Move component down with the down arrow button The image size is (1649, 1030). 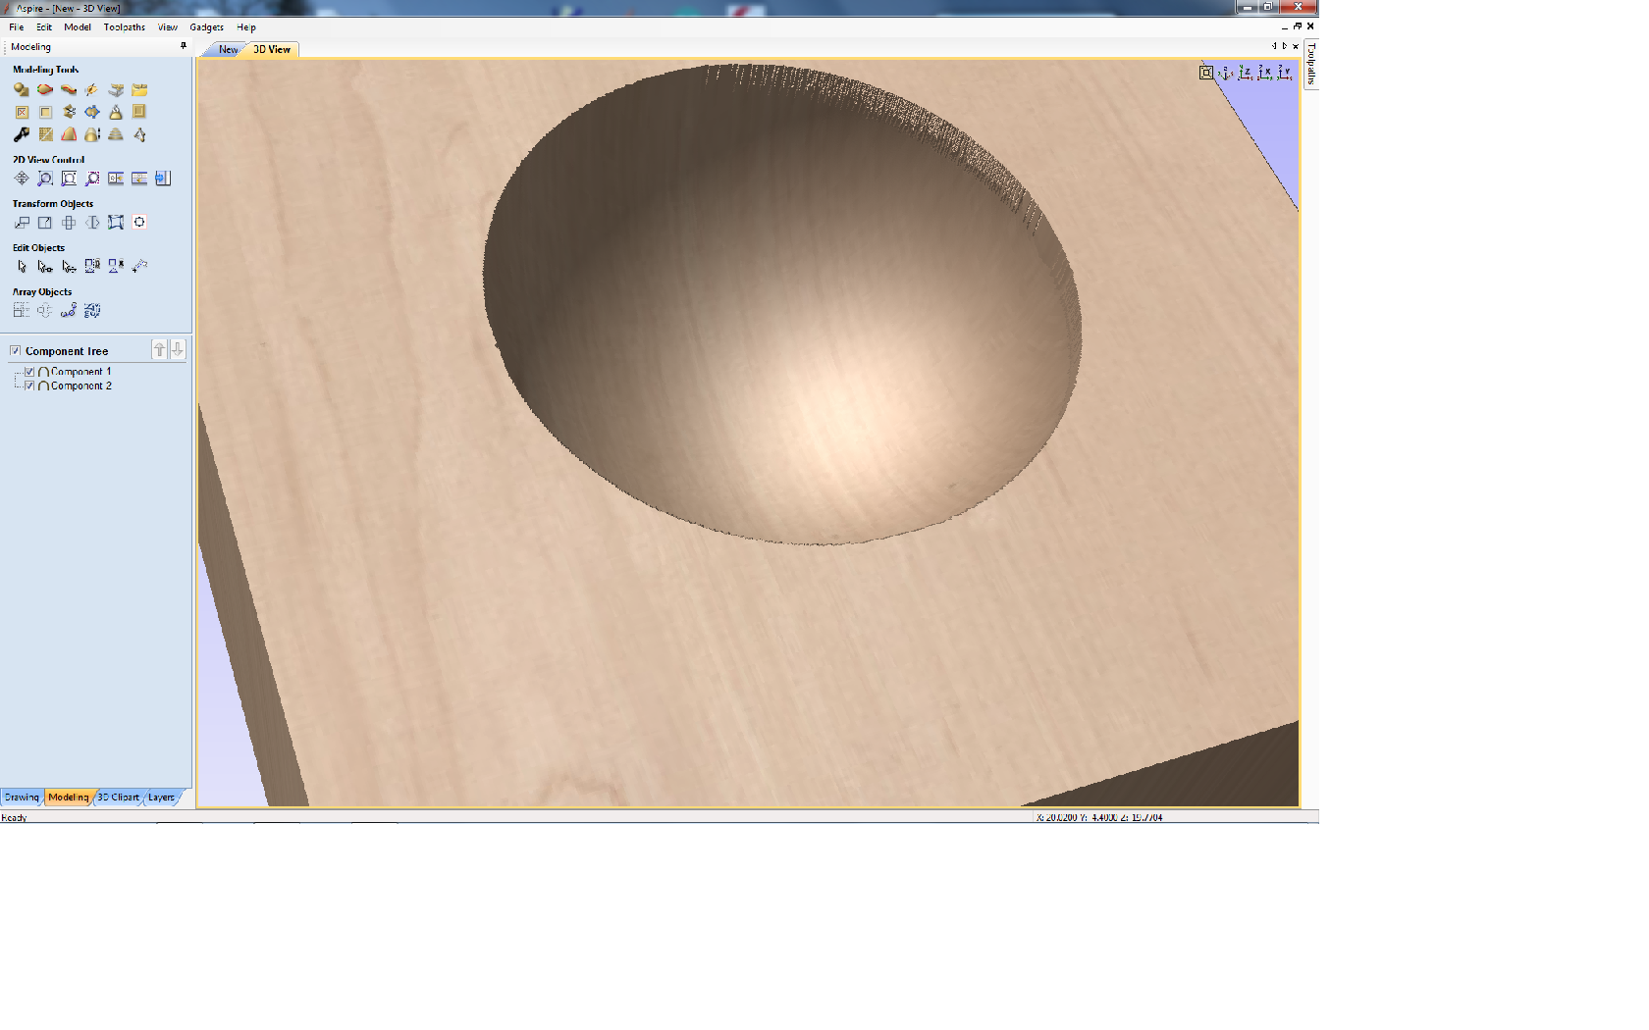(x=178, y=350)
